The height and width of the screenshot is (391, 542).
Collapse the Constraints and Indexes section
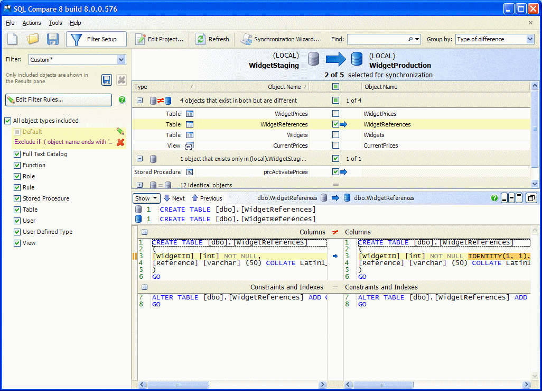pos(145,287)
